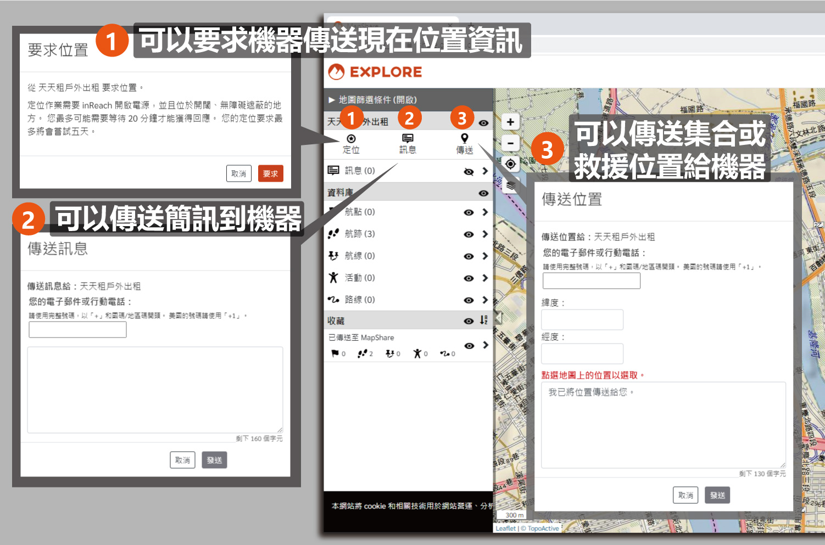Hide 航點 (0) waypoints from map
The height and width of the screenshot is (545, 825).
(469, 212)
